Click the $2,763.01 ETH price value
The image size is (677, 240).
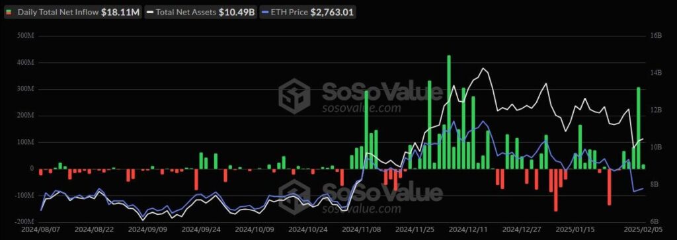(332, 13)
